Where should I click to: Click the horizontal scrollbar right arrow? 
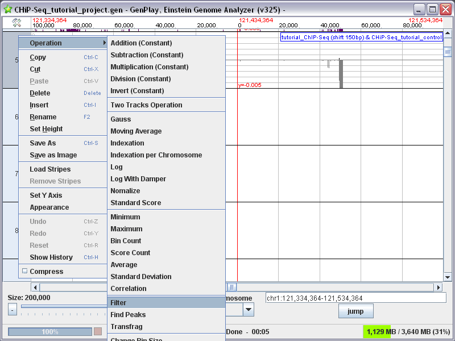(x=438, y=288)
